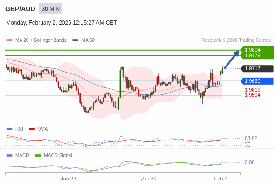Click the Jan 29 axis label
Image resolution: width=275 pixels, height=186 pixels.
point(69,179)
